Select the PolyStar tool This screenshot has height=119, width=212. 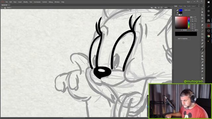pyautogui.click(x=202, y=40)
